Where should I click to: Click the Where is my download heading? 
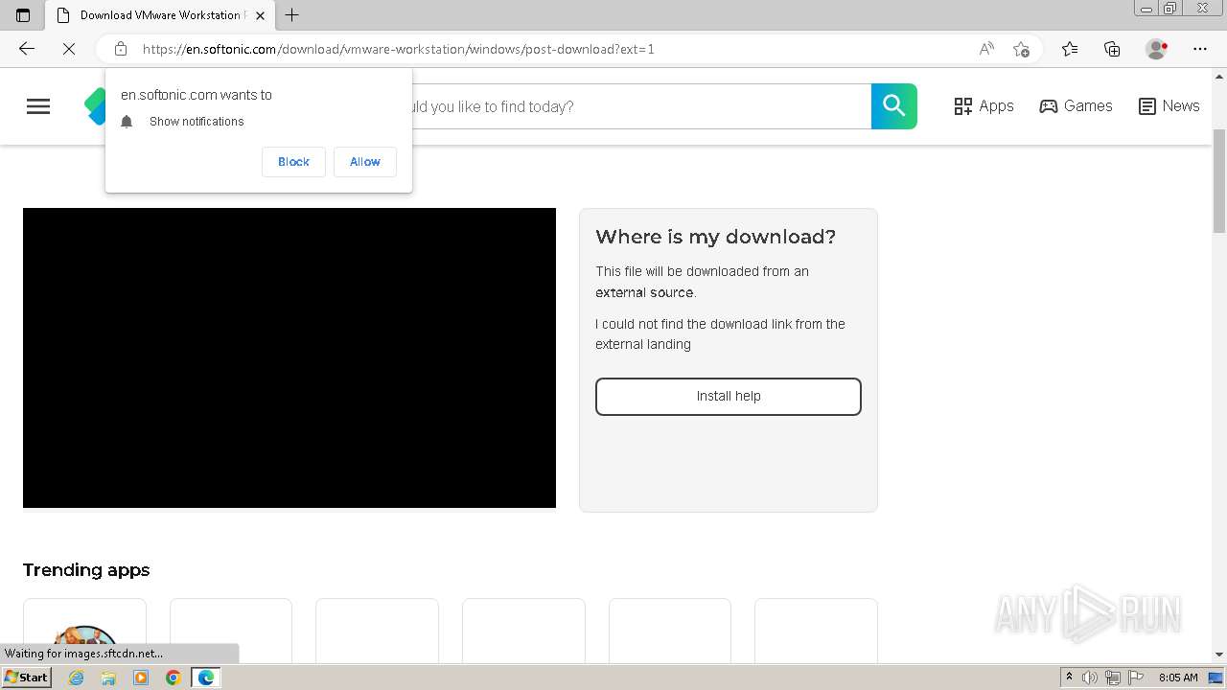pyautogui.click(x=715, y=237)
